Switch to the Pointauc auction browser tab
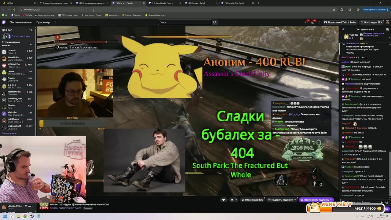The image size is (391, 220). (55, 3)
